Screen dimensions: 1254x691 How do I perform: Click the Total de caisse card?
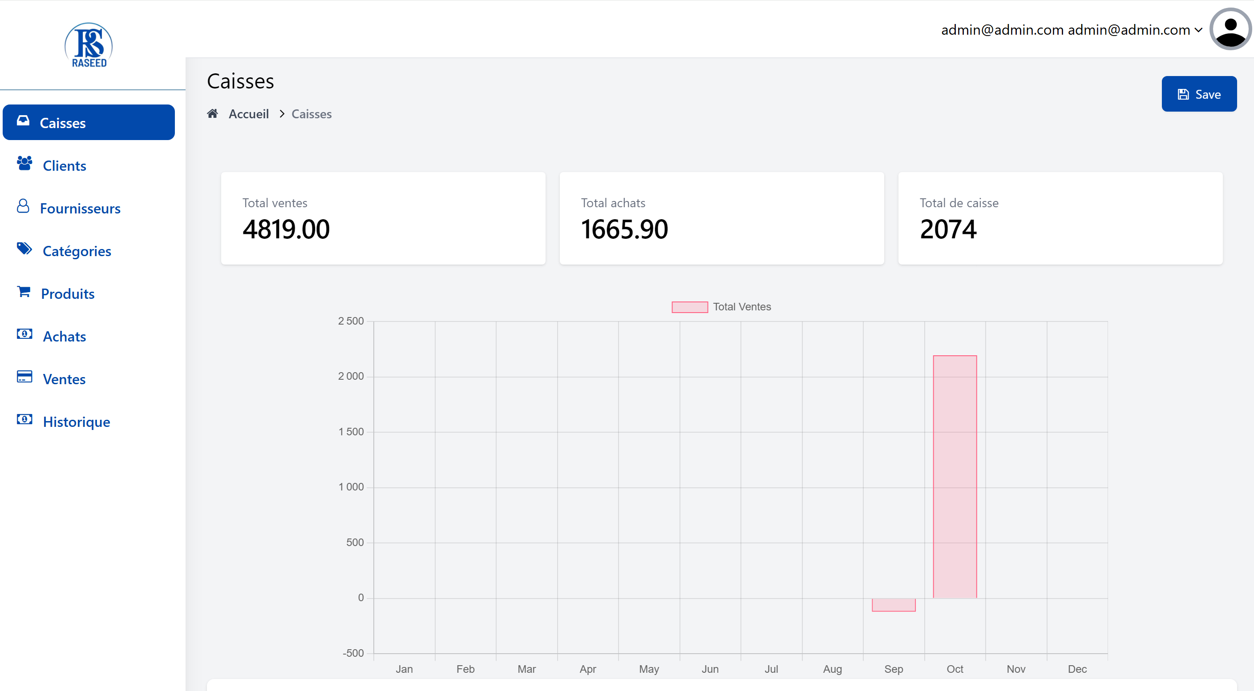[x=1060, y=218]
